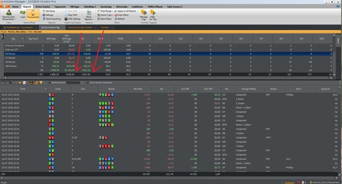This screenshot has width=342, height=184.
Task: Click the chip stacks icon in hands toolbar
Action: point(31,83)
